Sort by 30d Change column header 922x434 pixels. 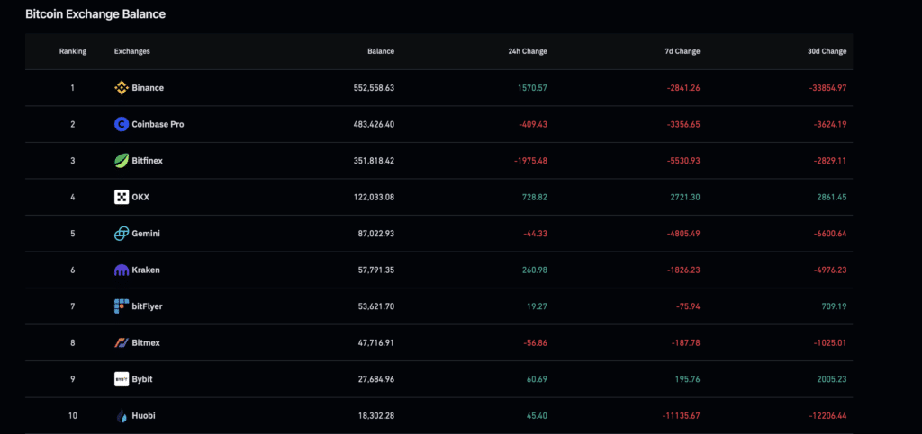(x=827, y=51)
